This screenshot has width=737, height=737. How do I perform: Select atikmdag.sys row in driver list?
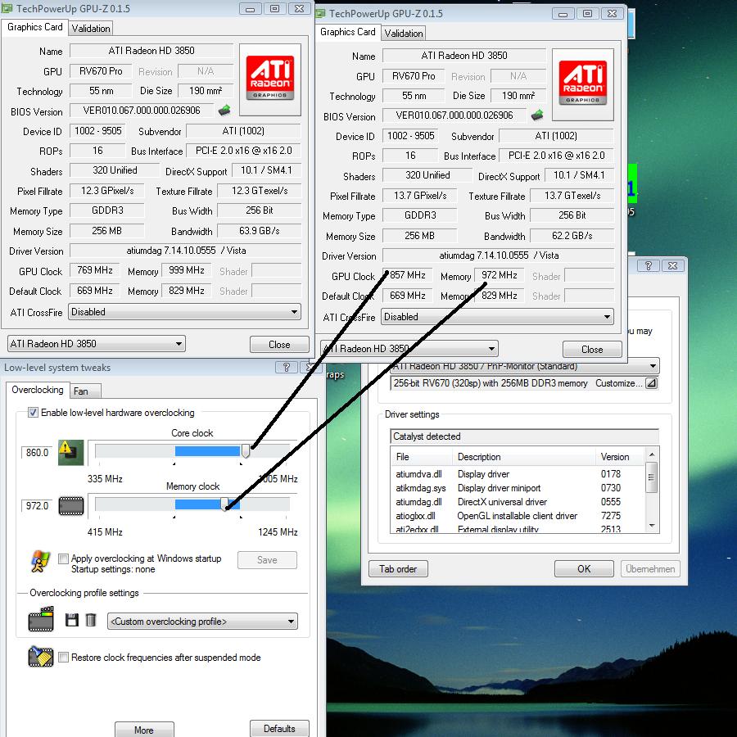point(518,488)
